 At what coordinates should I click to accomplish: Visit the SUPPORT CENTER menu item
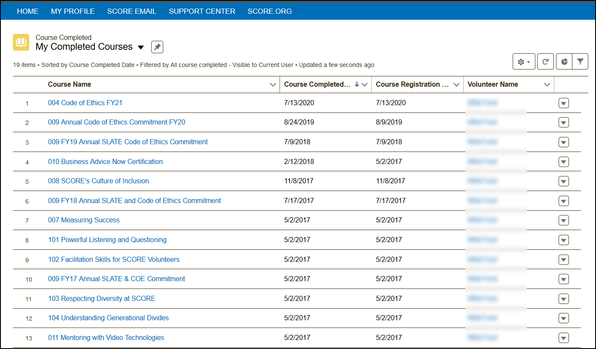[202, 11]
